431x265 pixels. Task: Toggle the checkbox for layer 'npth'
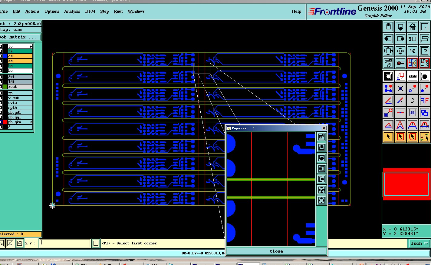tap(1, 108)
